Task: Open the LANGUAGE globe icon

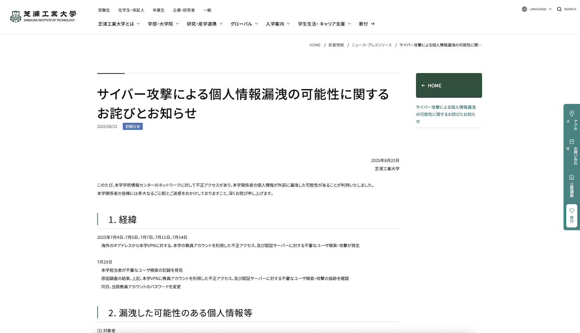Action: 524,9
